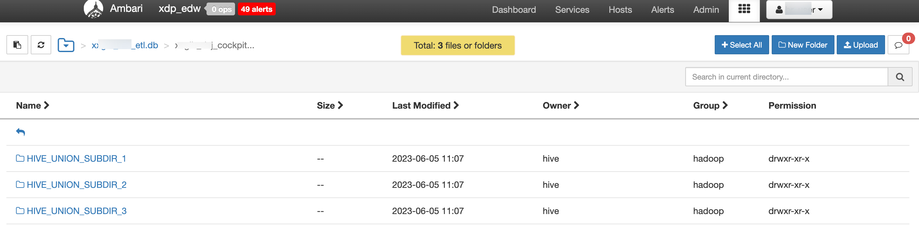
Task: Open the messages speech bubble icon
Action: pyautogui.click(x=898, y=45)
